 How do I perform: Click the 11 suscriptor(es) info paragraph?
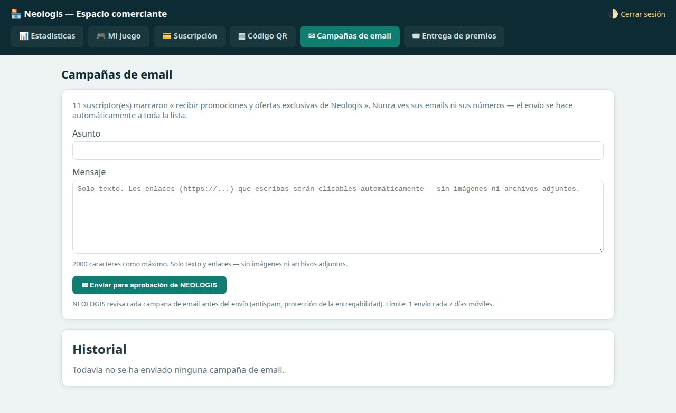(x=323, y=110)
